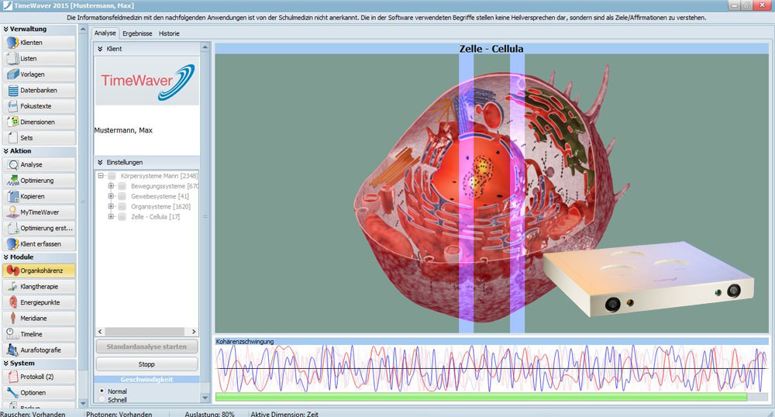
Task: Switch to the Historie tab
Action: tap(169, 33)
